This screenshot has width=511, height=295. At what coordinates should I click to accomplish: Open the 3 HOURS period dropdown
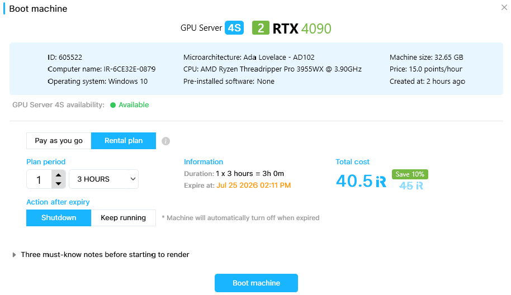103,179
